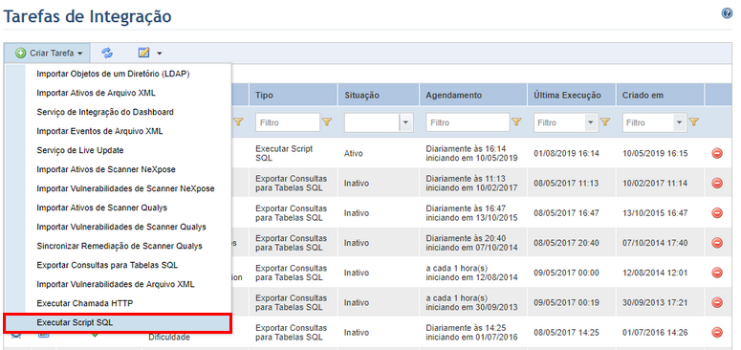Focus the Última Execução filter field
741x350 pixels.
559,122
